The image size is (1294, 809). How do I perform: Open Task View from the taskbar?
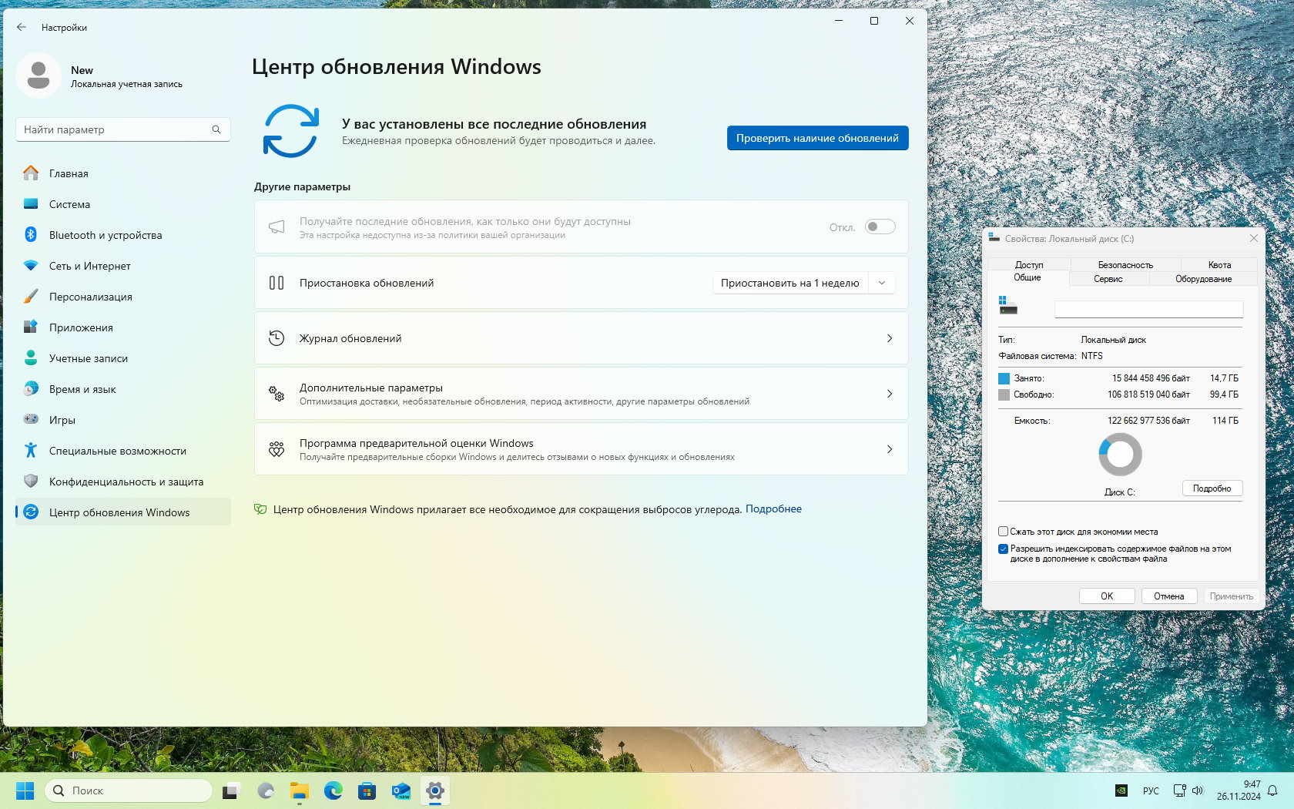click(x=230, y=791)
